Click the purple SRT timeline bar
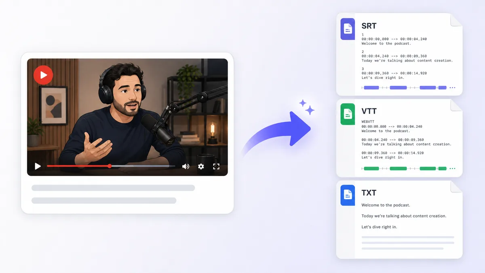 [x=404, y=87]
